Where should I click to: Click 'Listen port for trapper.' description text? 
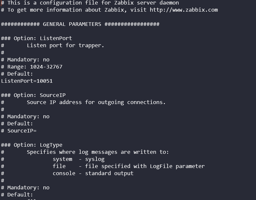(65, 45)
